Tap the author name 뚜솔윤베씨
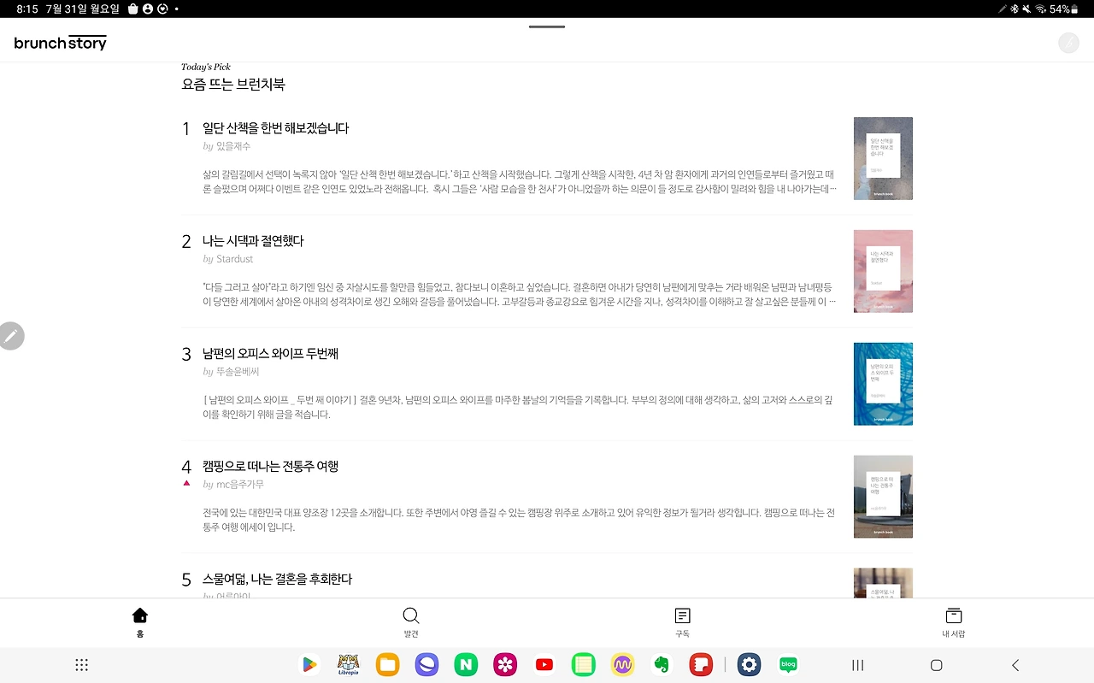 tap(238, 372)
